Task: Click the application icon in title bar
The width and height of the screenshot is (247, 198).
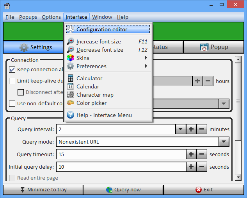Action: point(7,6)
